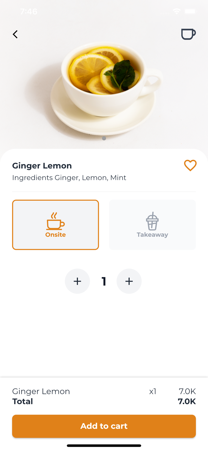This screenshot has height=451, width=208.
Task: Click the takeaway cup icon
Action: (152, 221)
